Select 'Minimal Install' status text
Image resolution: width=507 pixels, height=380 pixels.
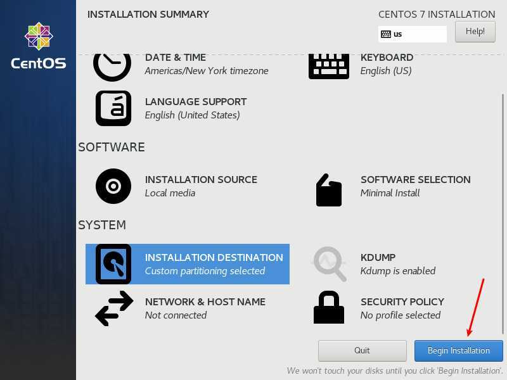click(x=390, y=193)
